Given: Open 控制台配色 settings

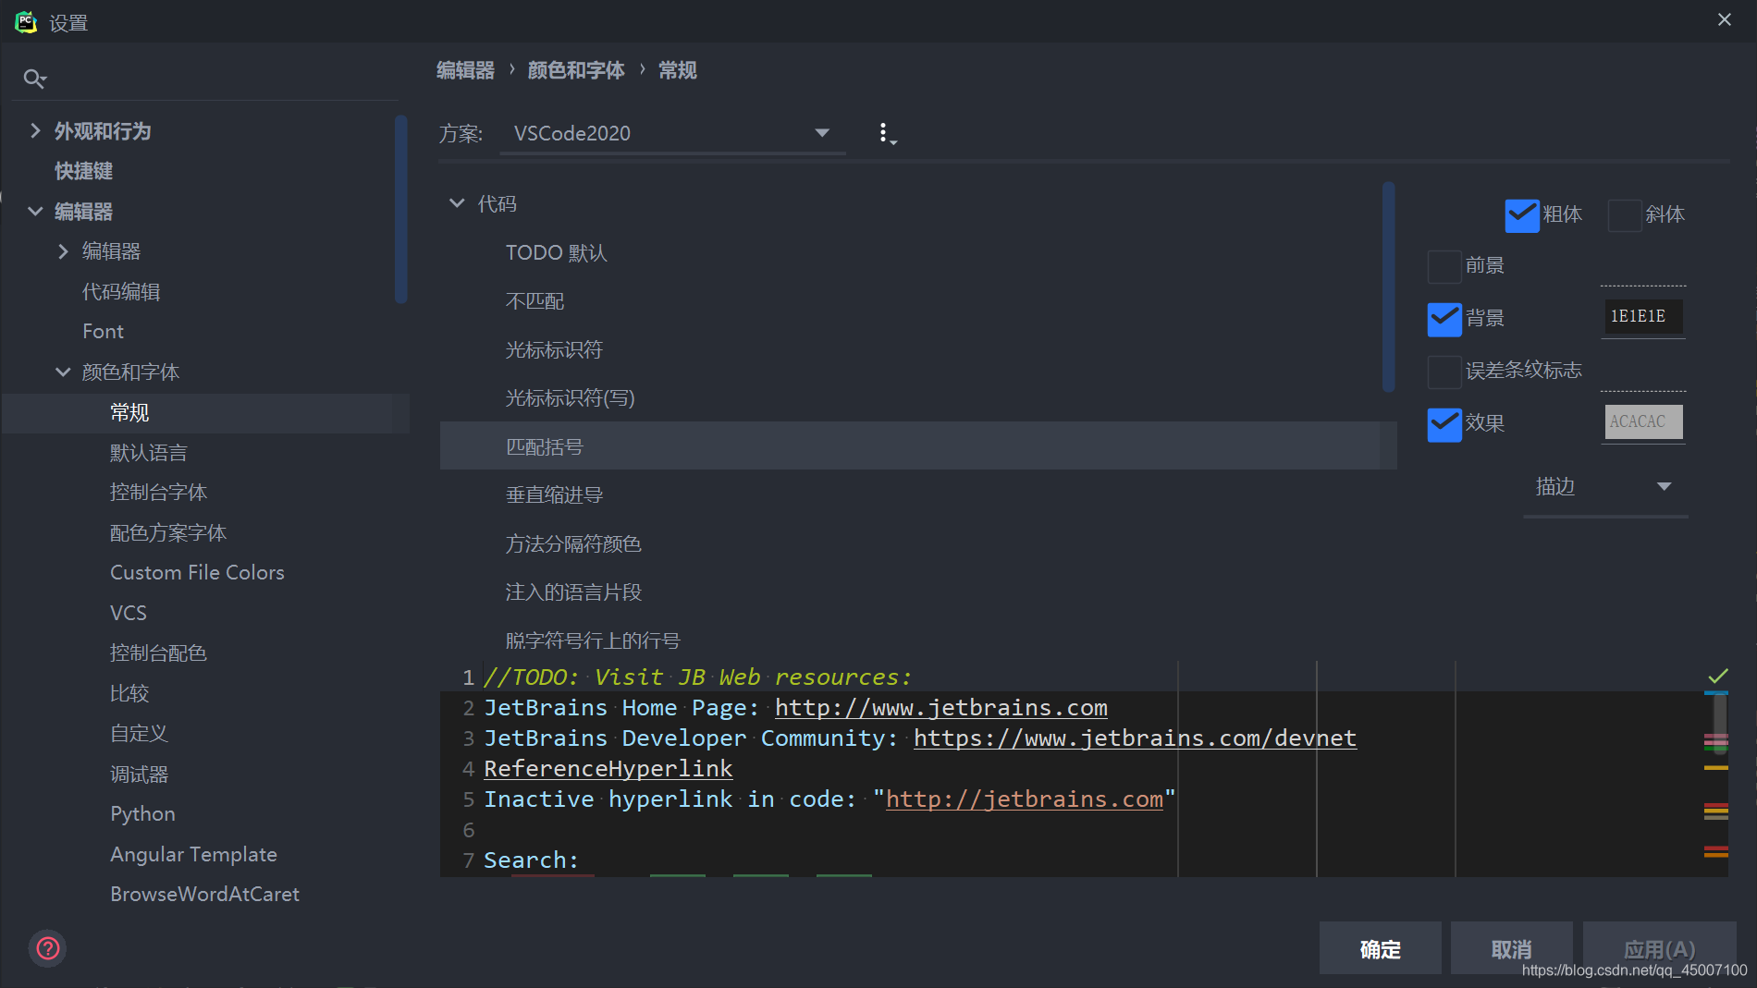Looking at the screenshot, I should click(158, 653).
